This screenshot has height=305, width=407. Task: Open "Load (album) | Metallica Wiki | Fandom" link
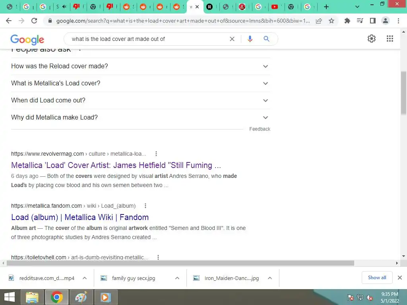[x=80, y=217]
